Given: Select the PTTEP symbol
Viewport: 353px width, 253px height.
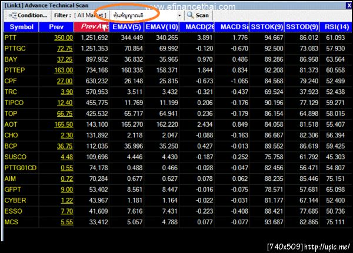Looking at the screenshot, I should click(x=15, y=70).
